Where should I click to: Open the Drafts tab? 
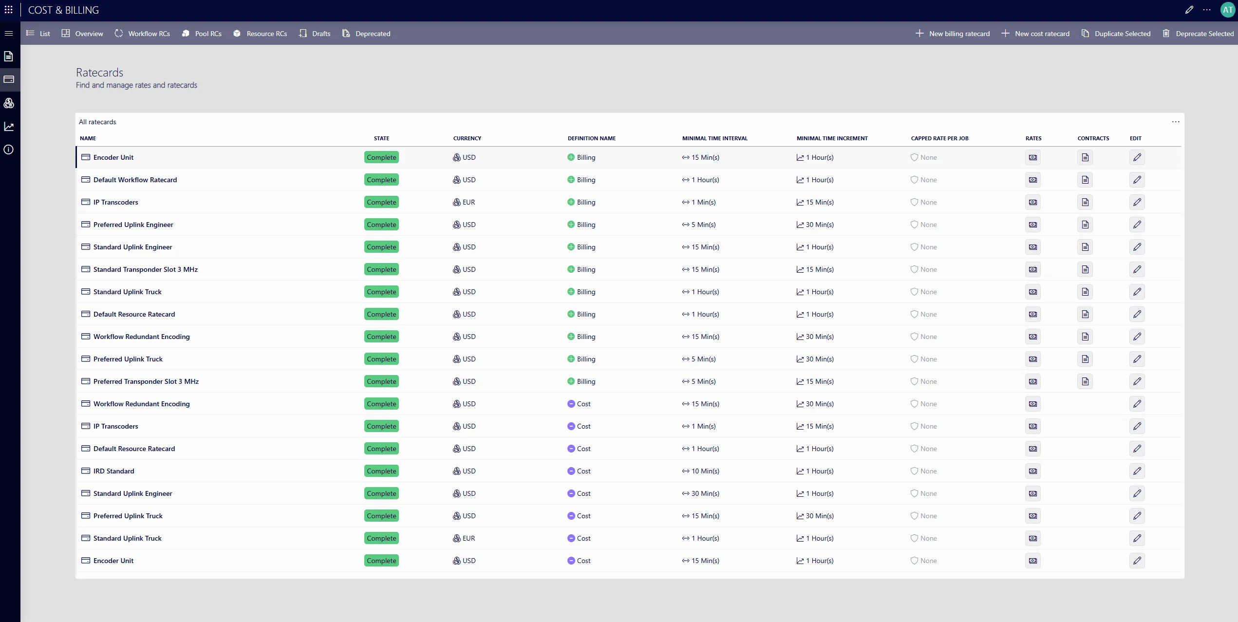(315, 34)
